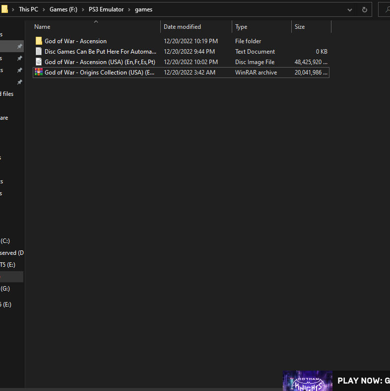The width and height of the screenshot is (390, 391).
Task: Open the T5 (E:) drive in navigation pane
Action: (7, 265)
